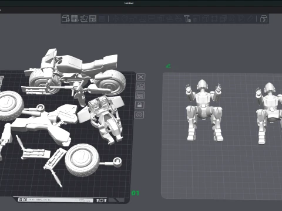282x211 pixels.
Task: Select the dimmed Move tool
Action: coord(116,19)
